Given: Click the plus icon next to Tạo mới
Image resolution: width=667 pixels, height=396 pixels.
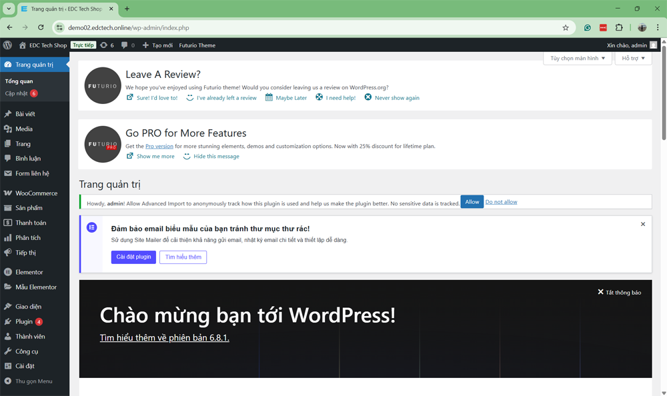Looking at the screenshot, I should click(x=145, y=45).
